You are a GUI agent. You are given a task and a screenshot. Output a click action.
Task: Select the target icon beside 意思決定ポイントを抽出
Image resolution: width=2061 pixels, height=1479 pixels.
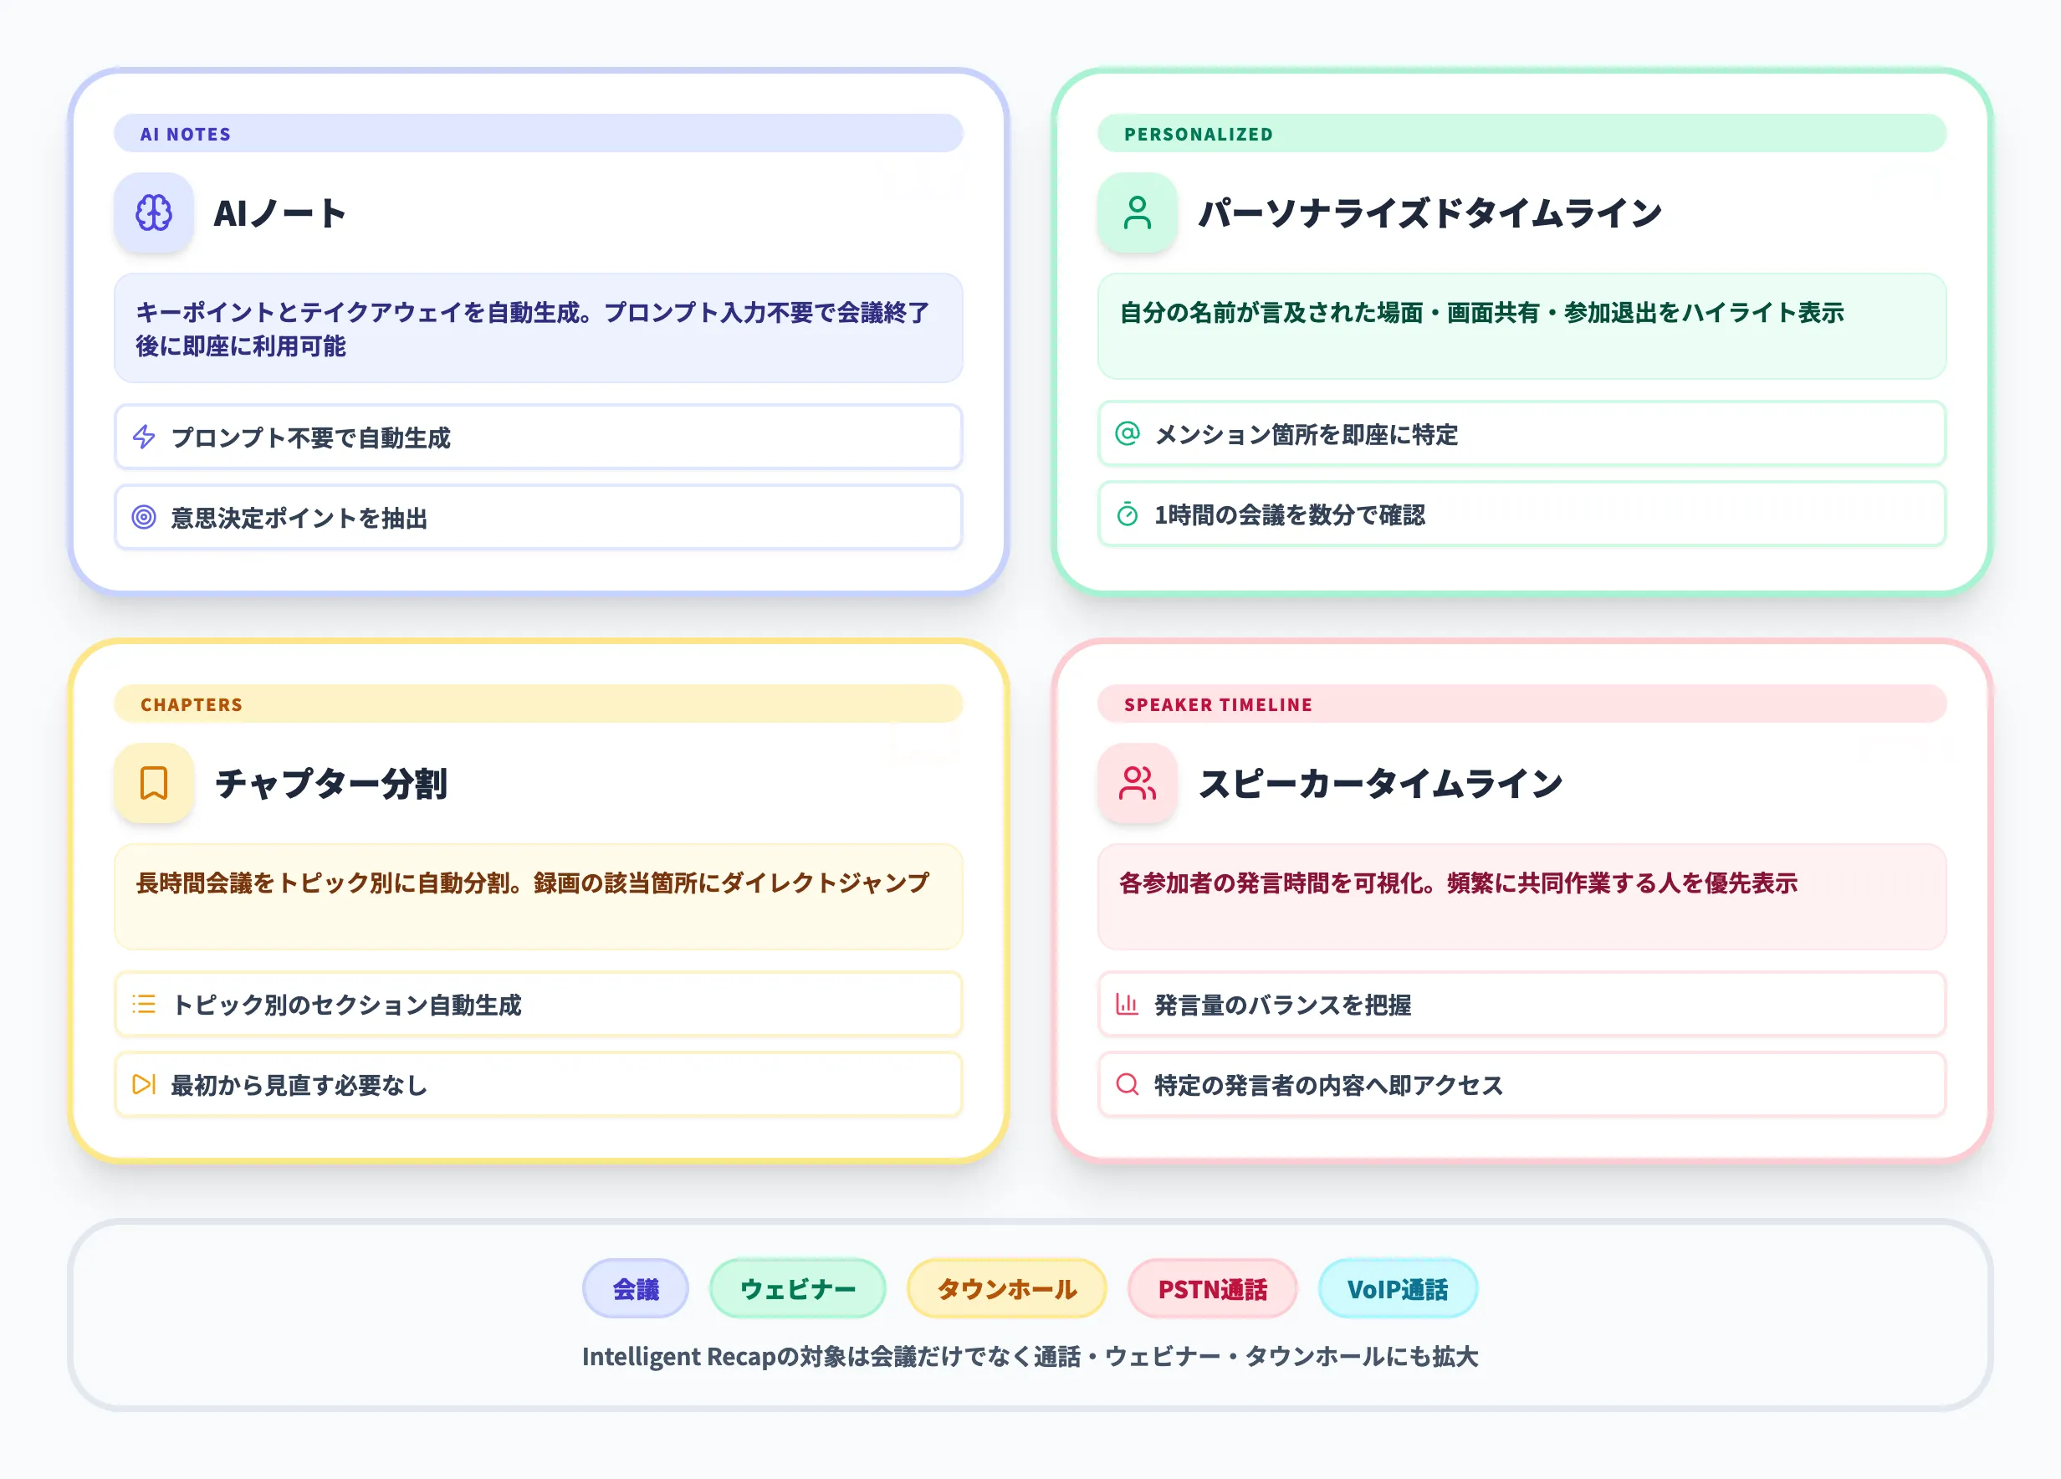coord(144,517)
